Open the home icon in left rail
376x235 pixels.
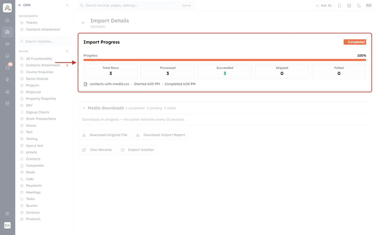point(7,20)
